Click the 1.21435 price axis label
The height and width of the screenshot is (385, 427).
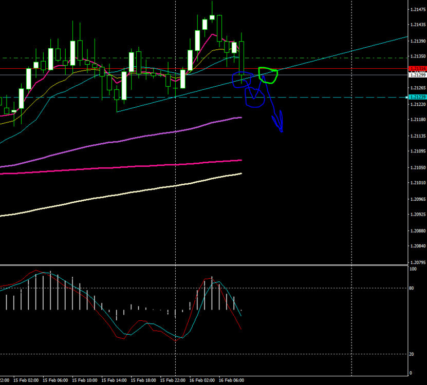coord(418,25)
